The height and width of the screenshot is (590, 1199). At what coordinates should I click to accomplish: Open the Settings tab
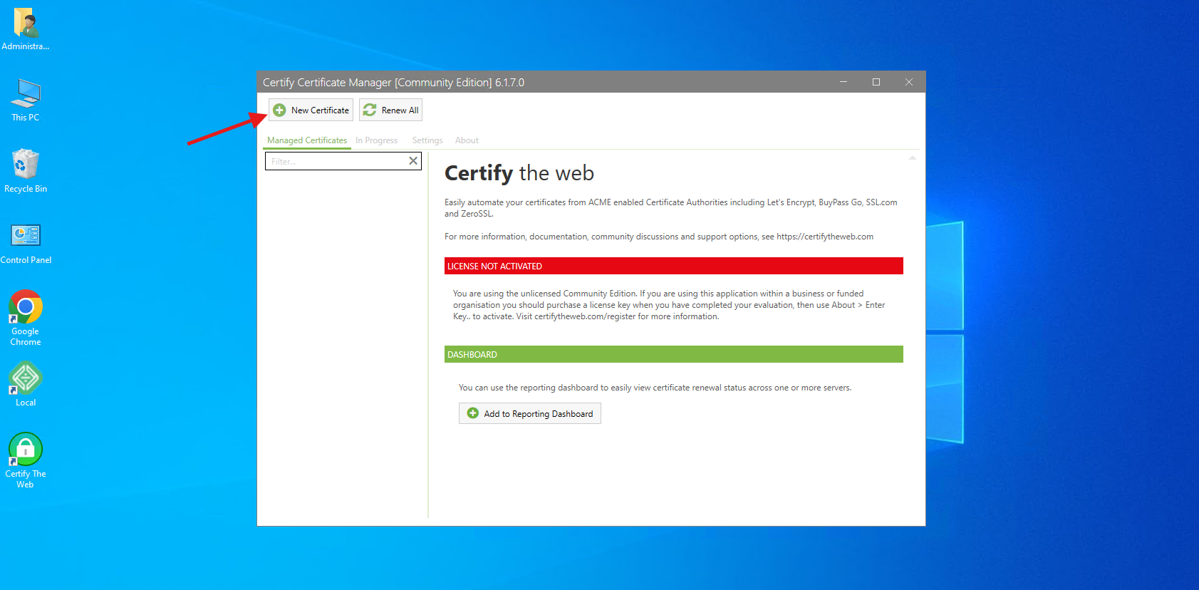[x=427, y=140]
